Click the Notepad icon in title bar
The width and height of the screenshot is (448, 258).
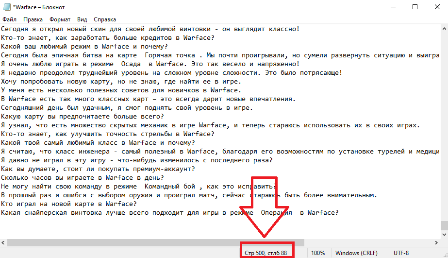[7, 7]
